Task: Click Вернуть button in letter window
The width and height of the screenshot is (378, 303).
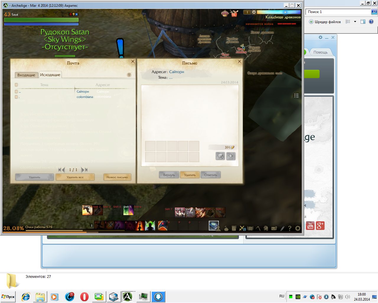Action: click(169, 175)
